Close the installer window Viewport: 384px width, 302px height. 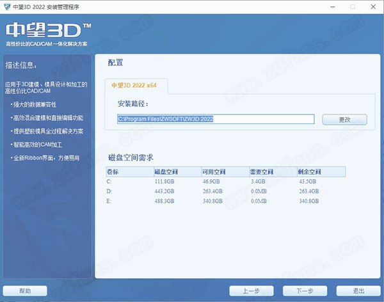373,7
